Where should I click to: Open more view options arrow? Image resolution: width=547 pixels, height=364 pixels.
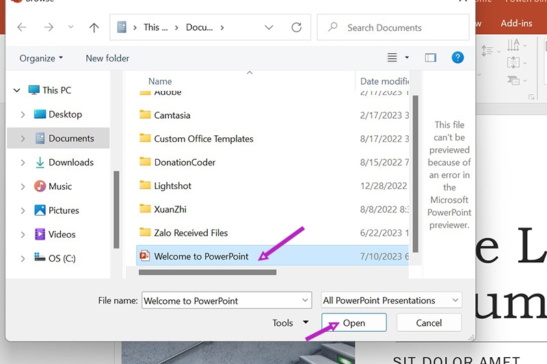pos(407,57)
